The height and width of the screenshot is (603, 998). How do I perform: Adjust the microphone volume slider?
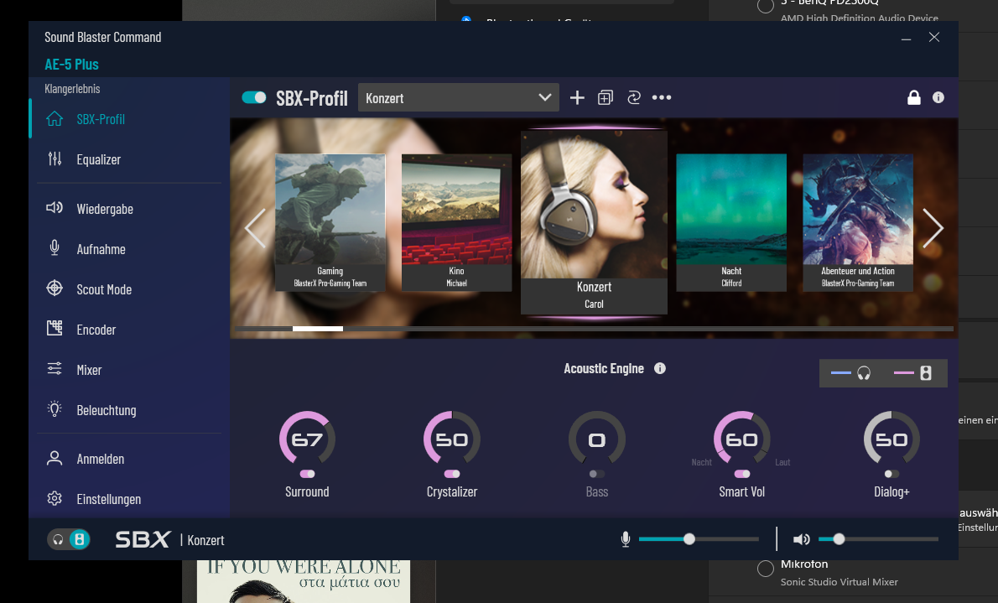[699, 539]
